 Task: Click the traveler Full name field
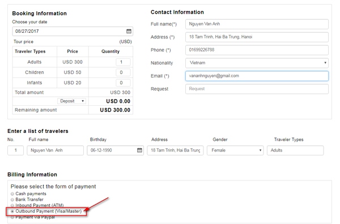click(56, 150)
